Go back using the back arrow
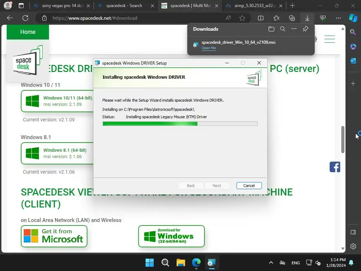The height and width of the screenshot is (271, 361). (10, 18)
